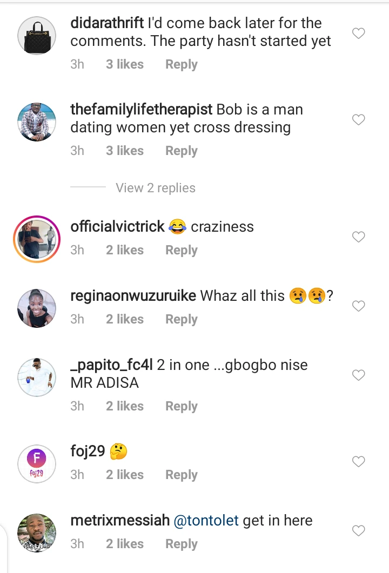This screenshot has width=389, height=573.
Task: Like foj29's thinking emoji comment
Action: pyautogui.click(x=359, y=462)
